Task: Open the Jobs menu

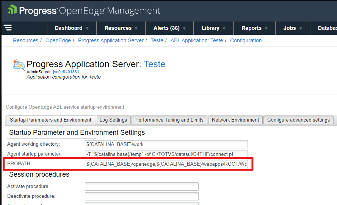Action: point(290,28)
